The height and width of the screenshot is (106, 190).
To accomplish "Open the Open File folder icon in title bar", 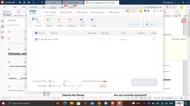I will click(20, 2).
